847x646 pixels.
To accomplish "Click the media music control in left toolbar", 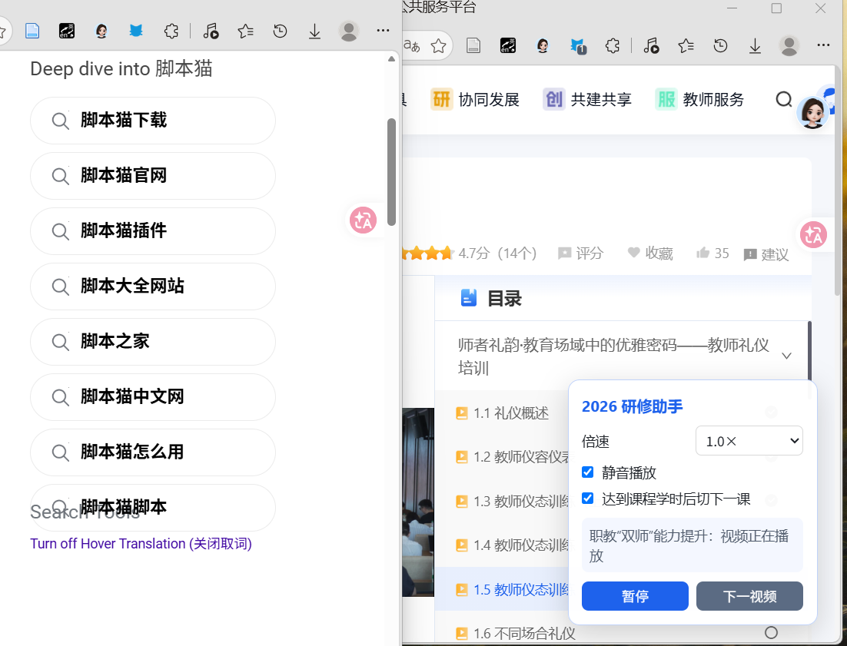I will (211, 31).
